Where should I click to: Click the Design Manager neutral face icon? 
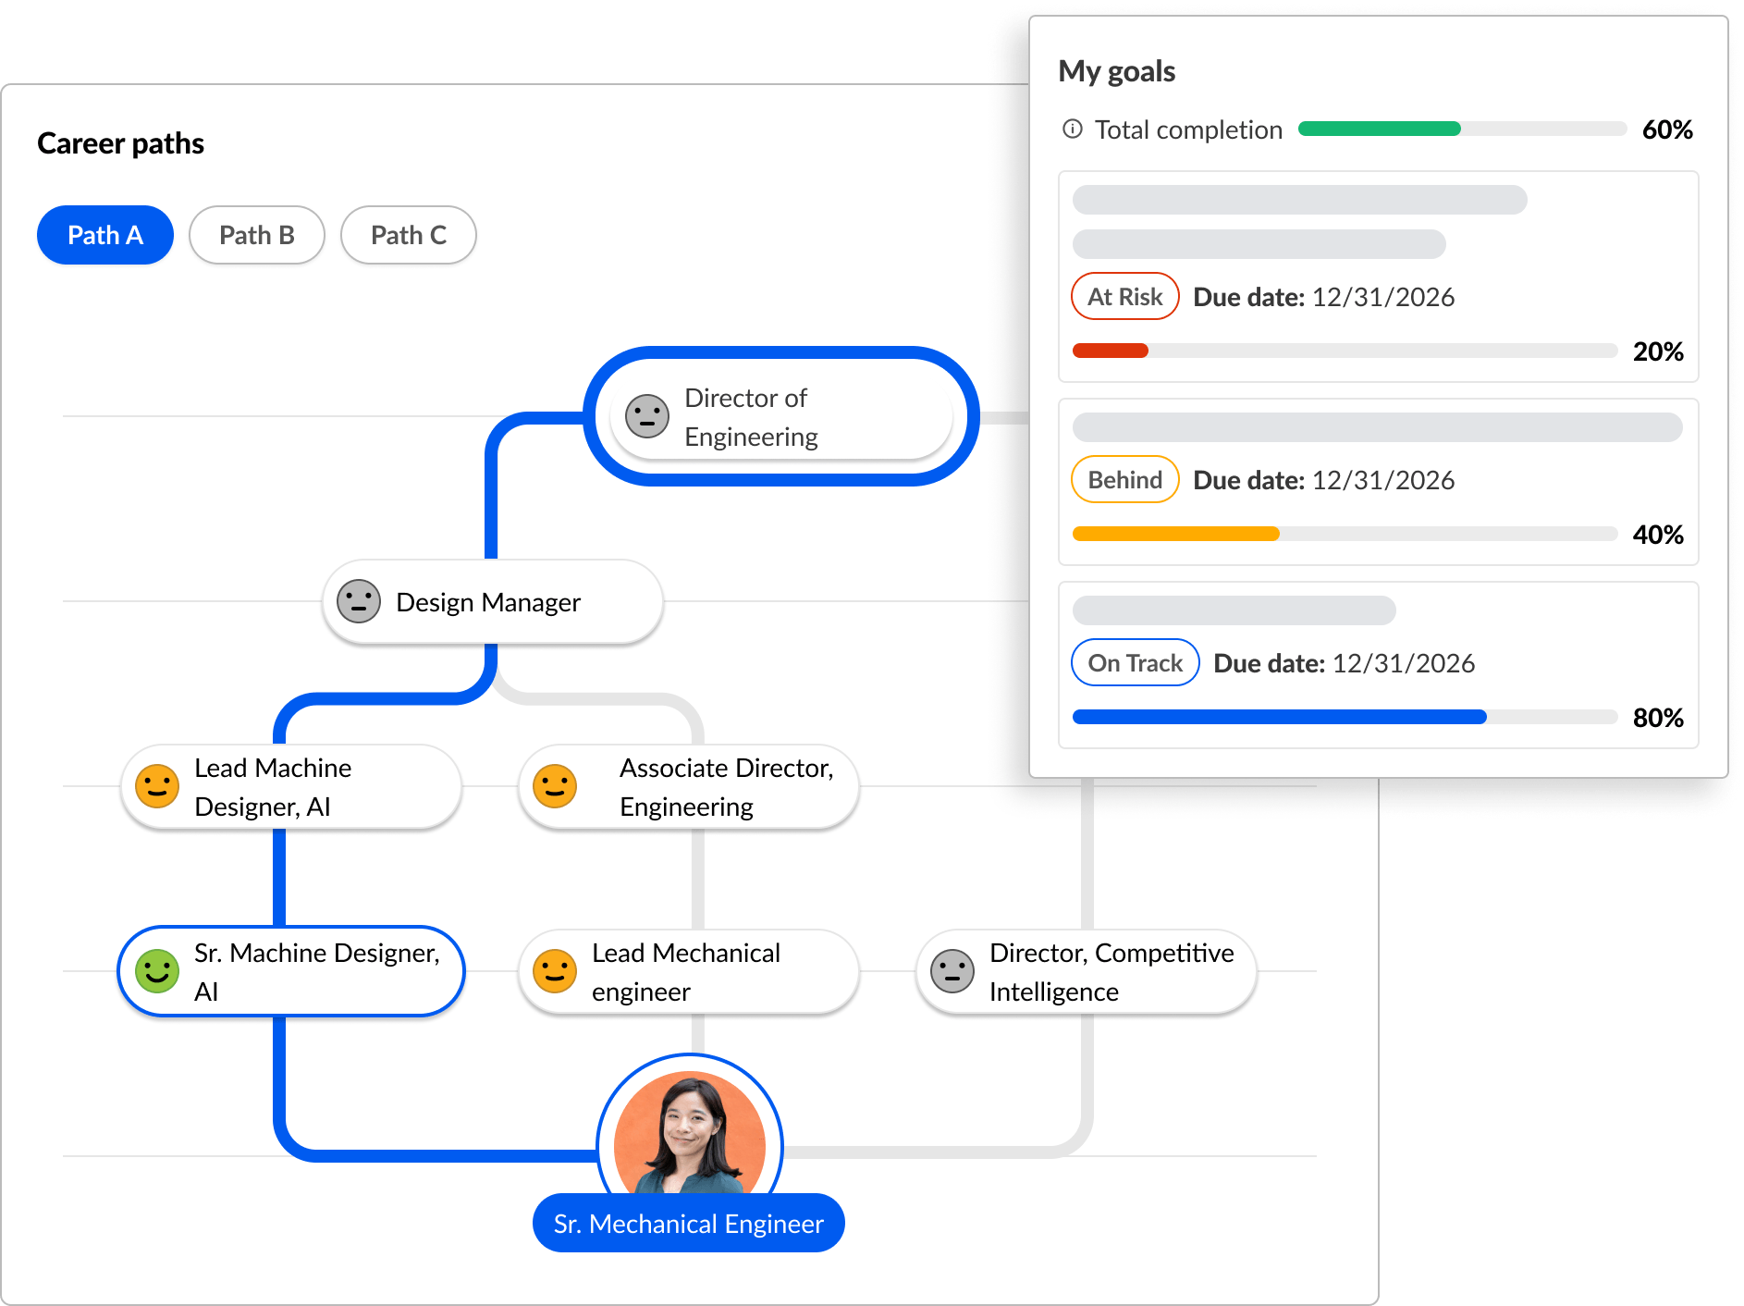click(x=359, y=601)
